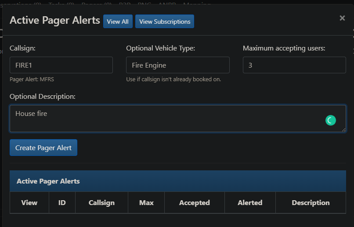Click the Fire Engine vehicle type field

coord(177,65)
